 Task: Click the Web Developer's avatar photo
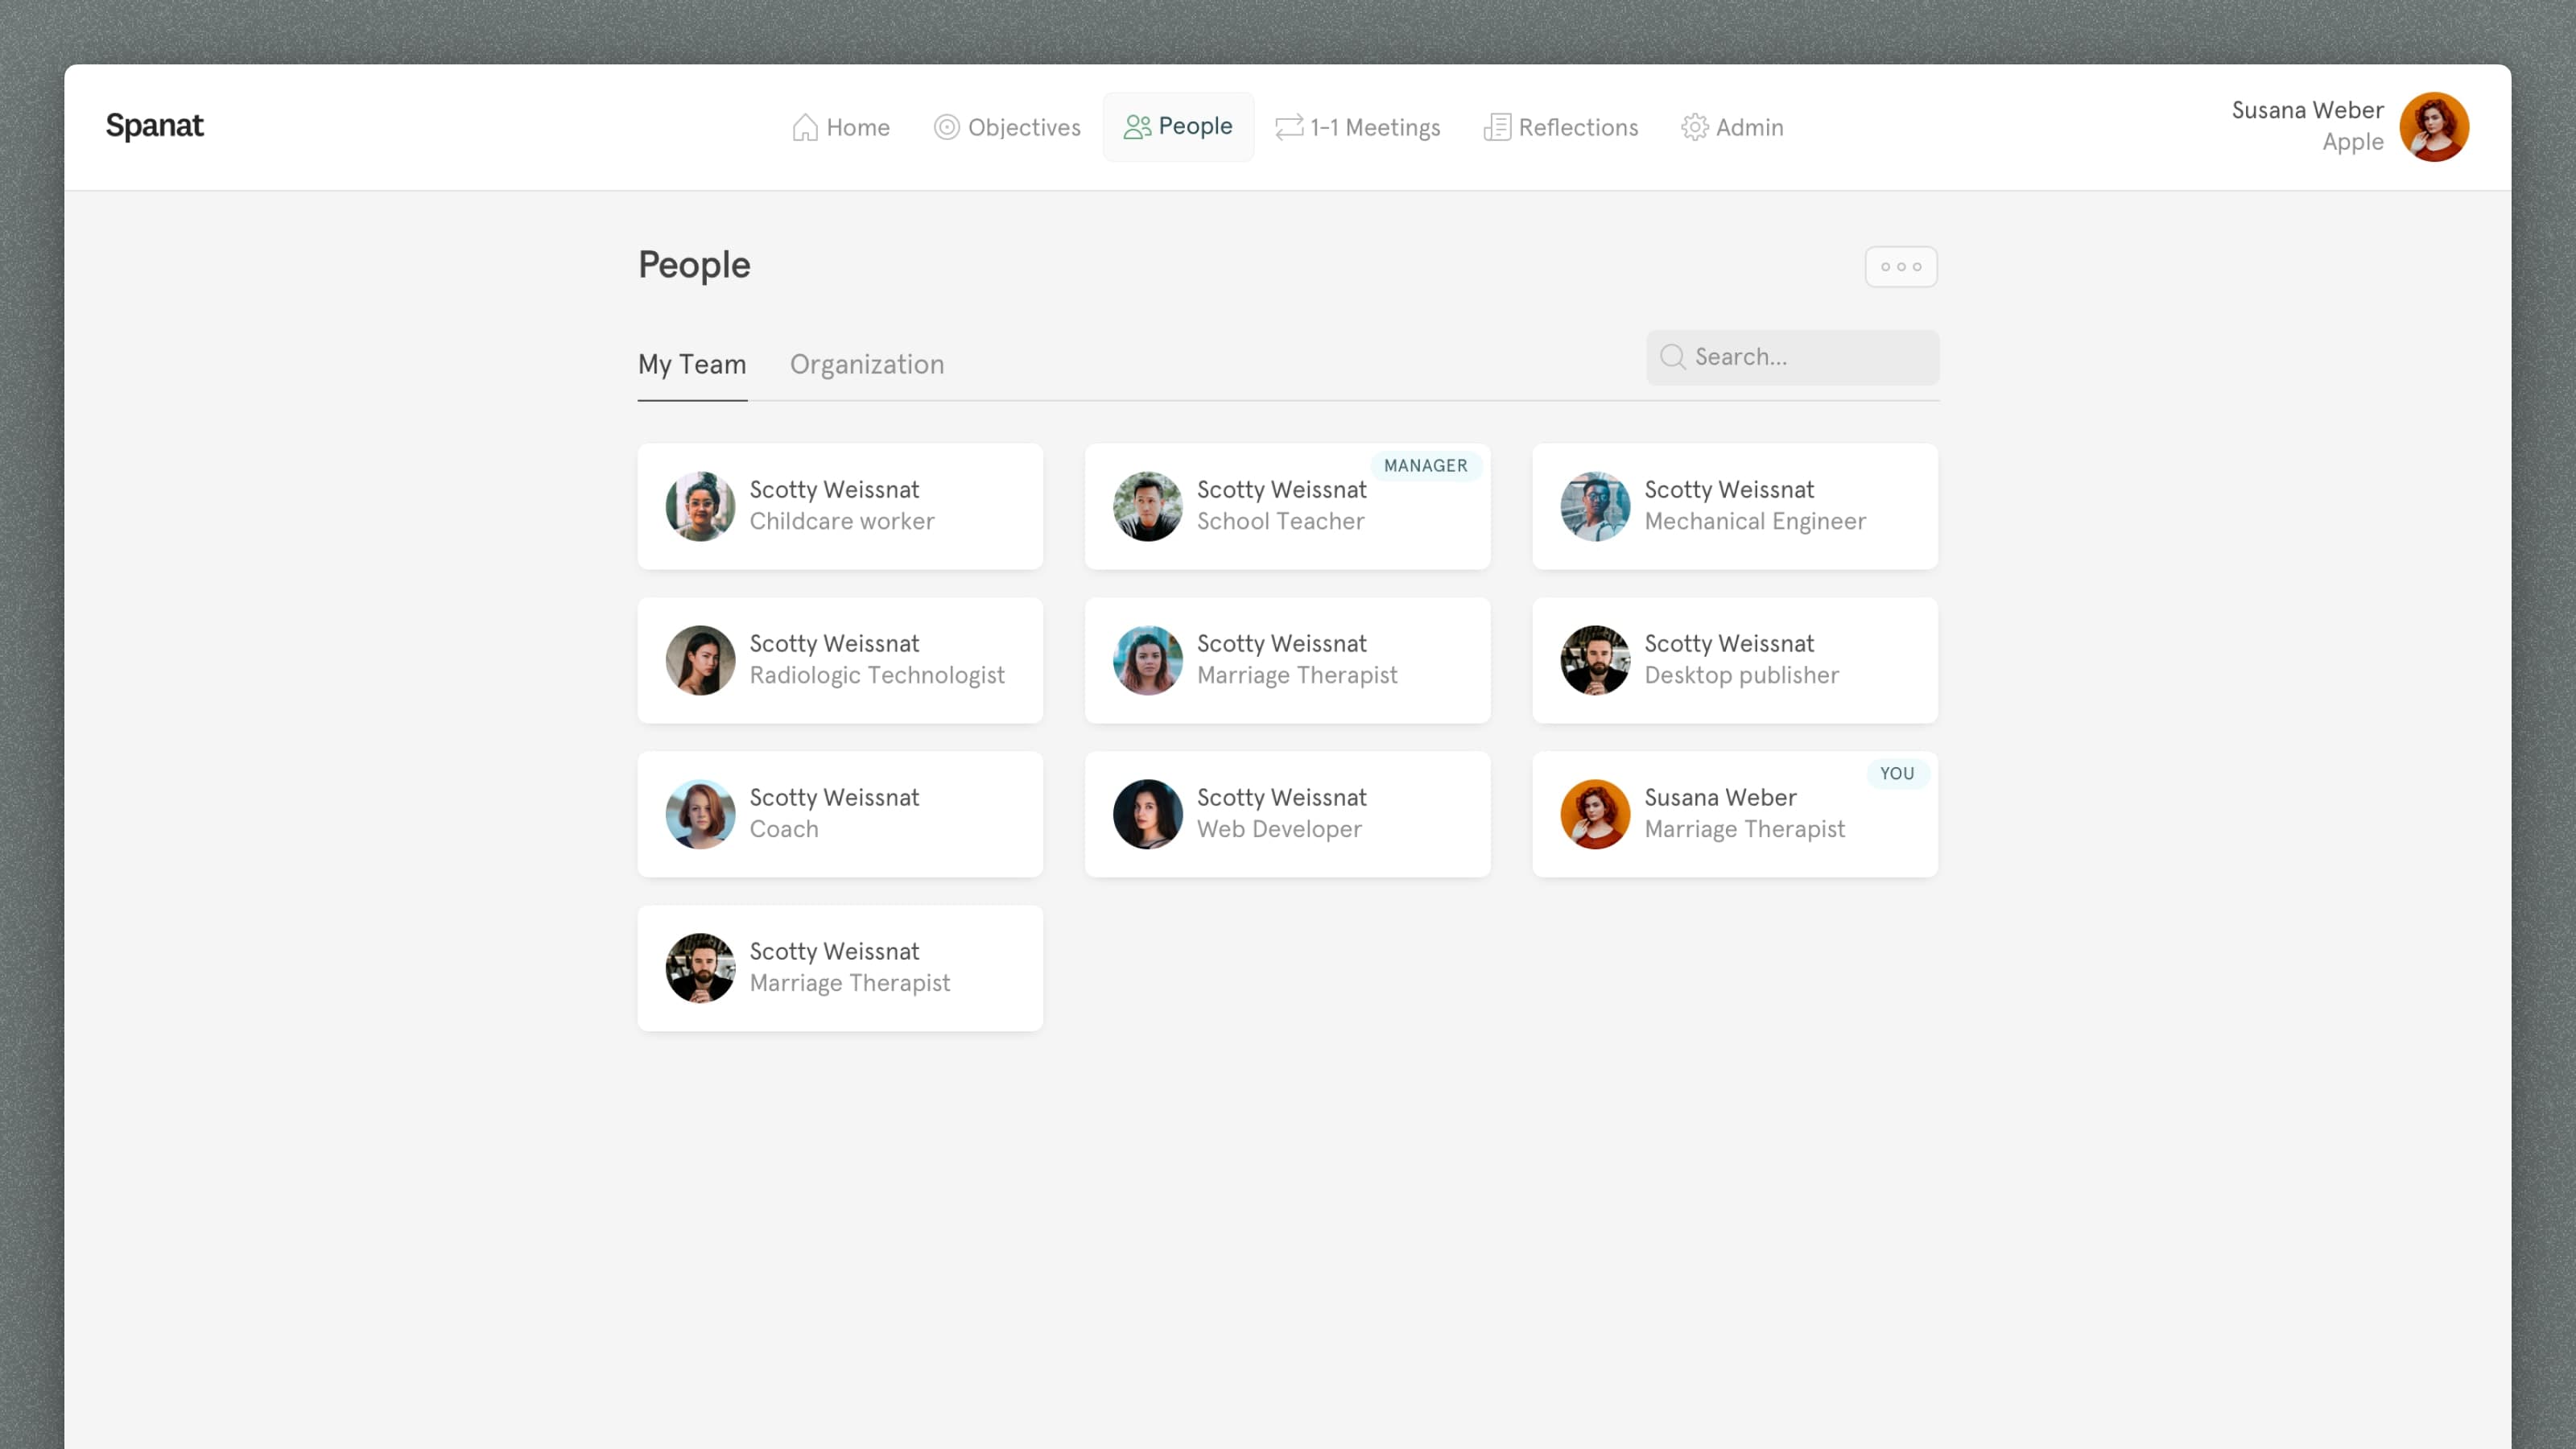1147,814
